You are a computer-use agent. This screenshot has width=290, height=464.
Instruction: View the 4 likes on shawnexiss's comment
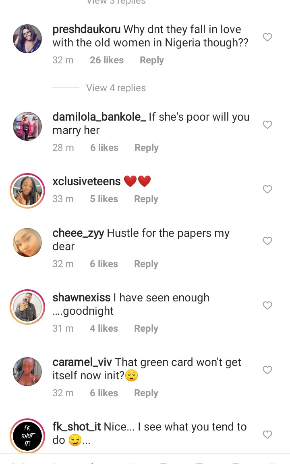coord(104,328)
